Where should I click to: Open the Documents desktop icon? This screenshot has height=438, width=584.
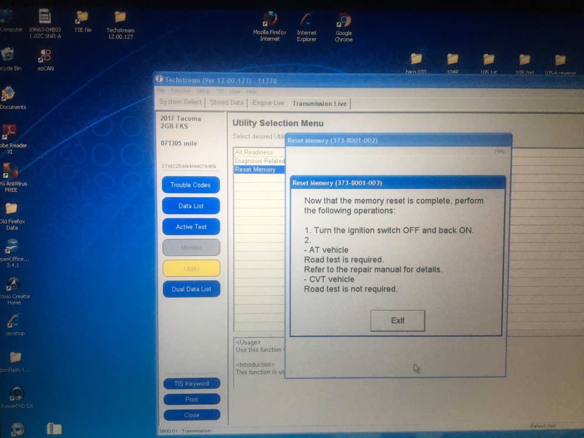11,98
